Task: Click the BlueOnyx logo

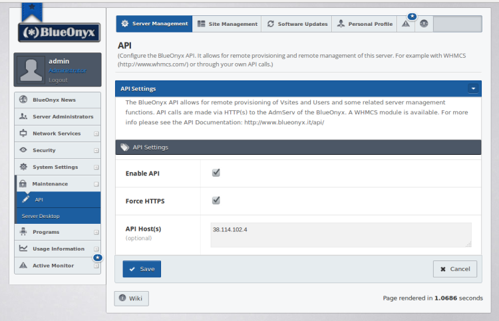Action: [x=59, y=32]
